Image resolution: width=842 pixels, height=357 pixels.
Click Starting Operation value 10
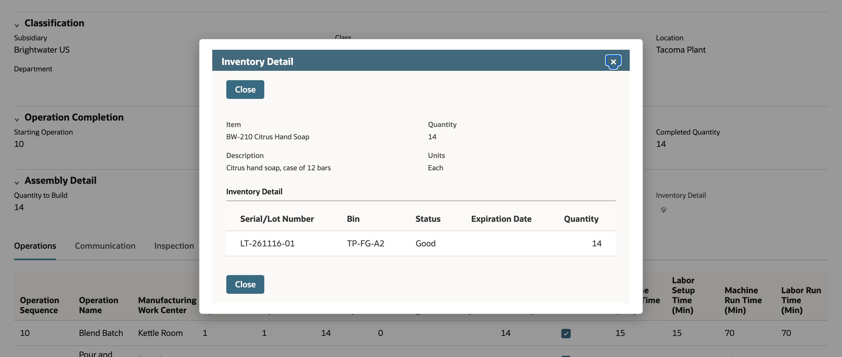(19, 144)
